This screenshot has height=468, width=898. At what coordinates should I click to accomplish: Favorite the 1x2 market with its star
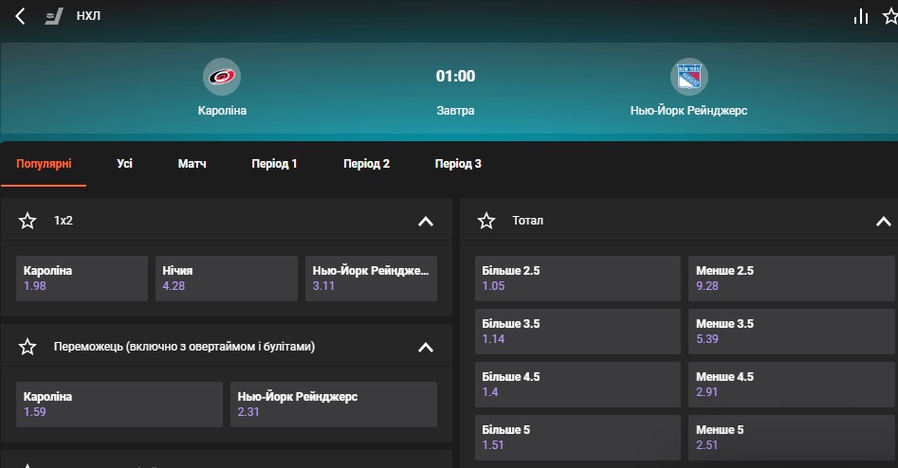tap(27, 221)
